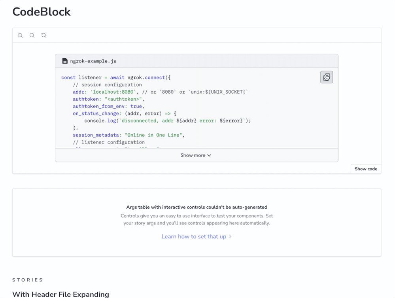This screenshot has width=395, height=298.
Task: Click the STORIES section label
Action: [x=28, y=280]
